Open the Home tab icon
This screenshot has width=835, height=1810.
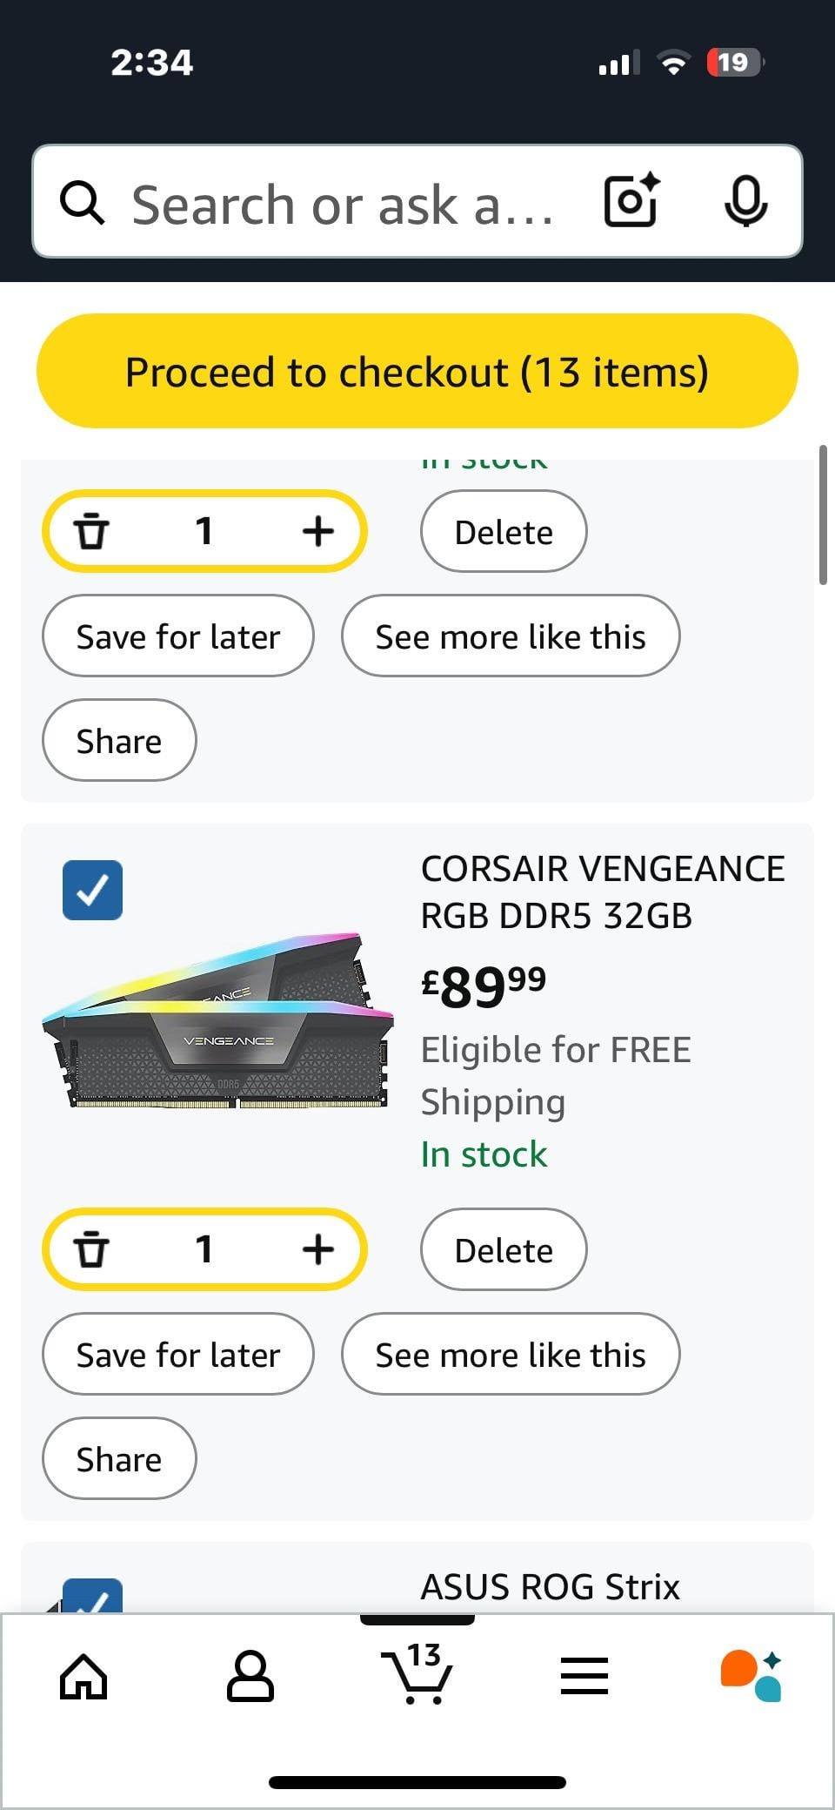[83, 1675]
